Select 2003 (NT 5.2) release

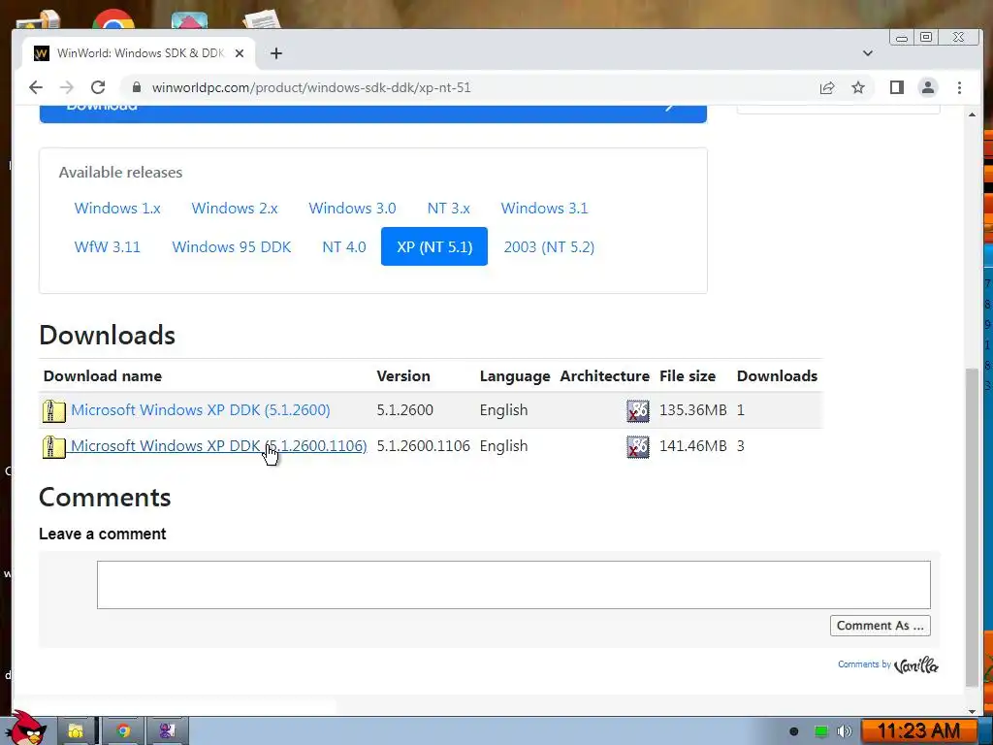click(549, 246)
